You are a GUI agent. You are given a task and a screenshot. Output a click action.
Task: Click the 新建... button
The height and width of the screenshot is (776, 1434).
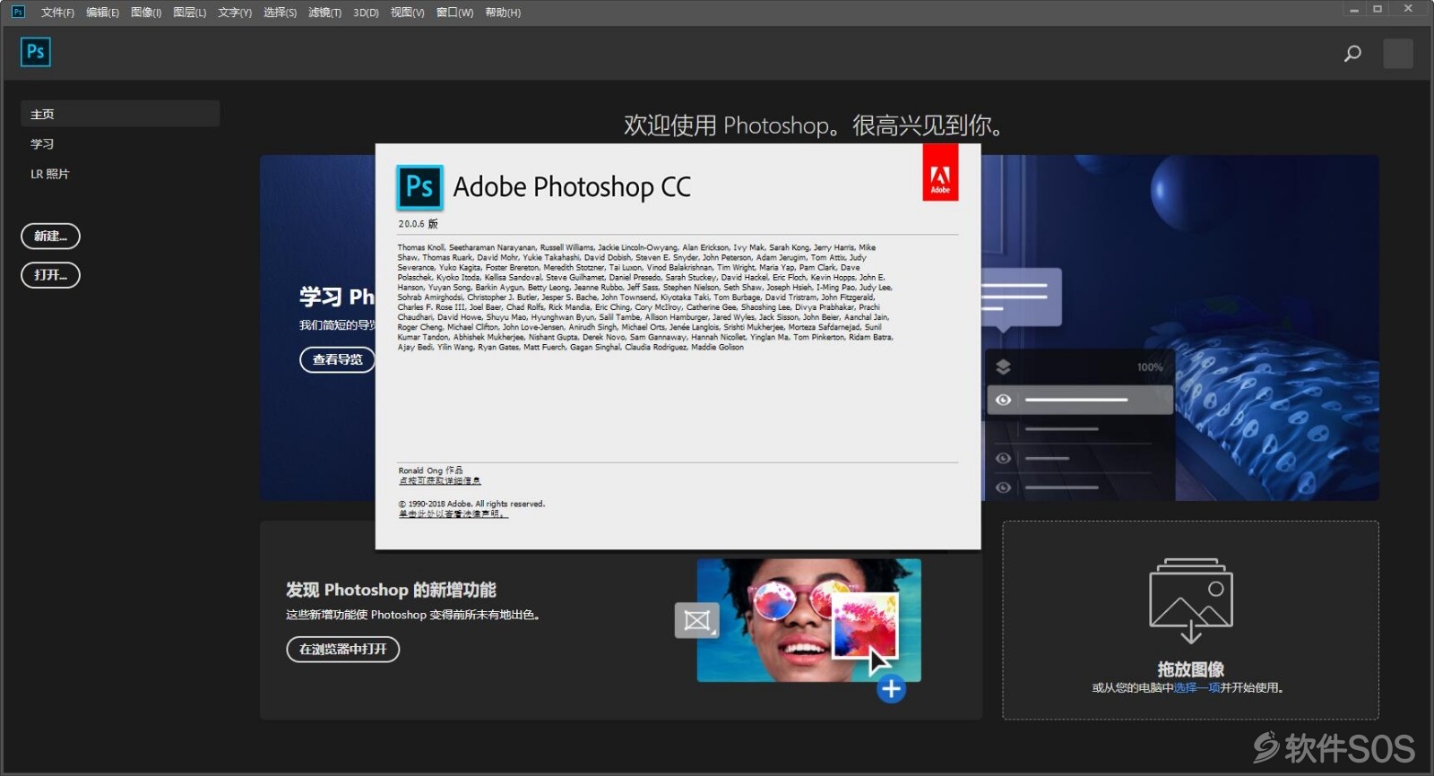pyautogui.click(x=50, y=236)
